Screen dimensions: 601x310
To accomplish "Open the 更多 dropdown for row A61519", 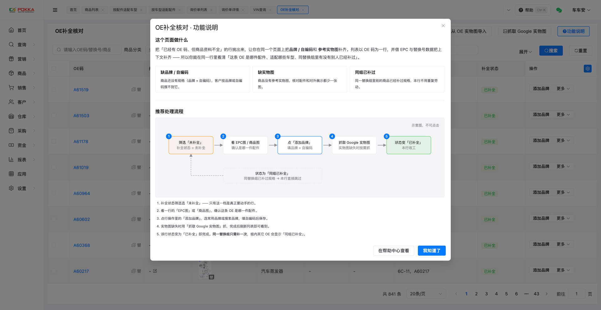I will pos(563,89).
